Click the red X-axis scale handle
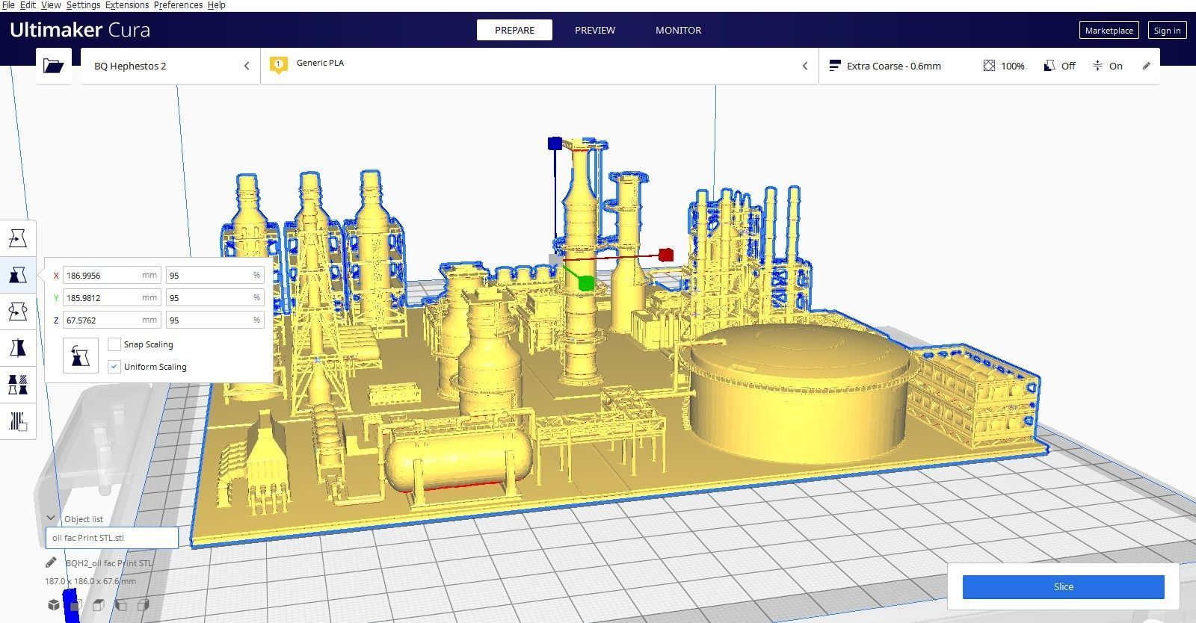1196x623 pixels. [x=666, y=255]
